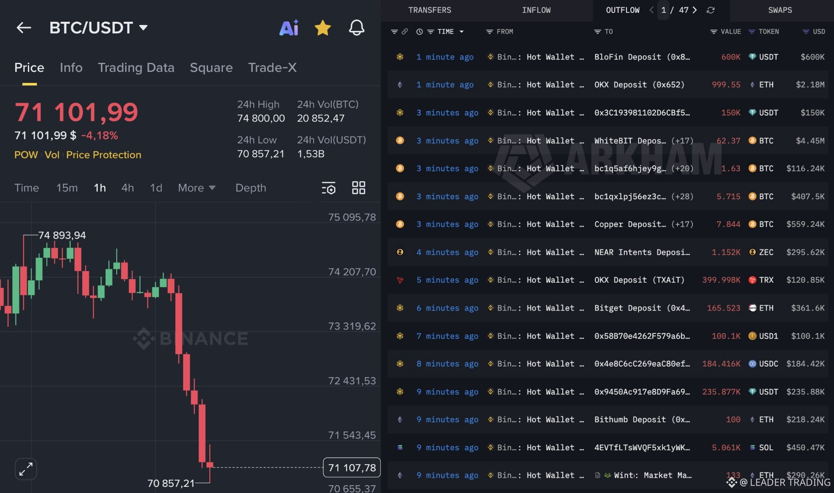Screen dimensions: 834x493
Task: Go back using the left arrow
Action: pos(24,28)
